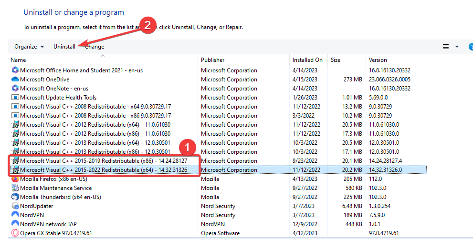
Task: Select Visual C++ 2013 Redistributable (x64) entry
Action: click(x=95, y=142)
